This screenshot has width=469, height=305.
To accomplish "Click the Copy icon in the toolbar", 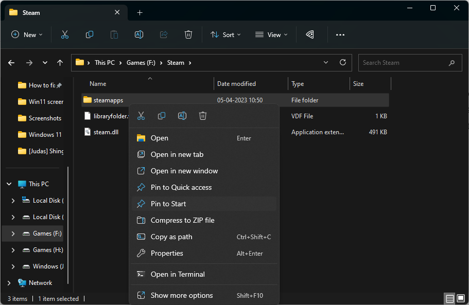I will pyautogui.click(x=89, y=34).
